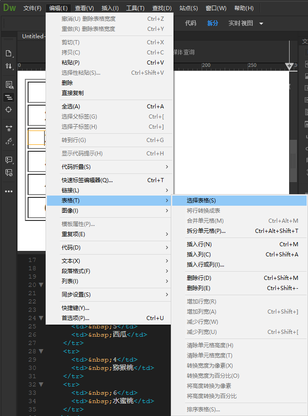This screenshot has width=308, height=416.
Task: Open 快捷键(Y)... dialog
Action: click(110, 308)
